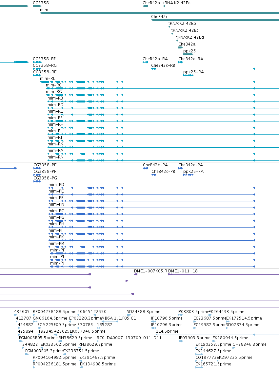Click transcript mim-RF label

(55, 118)
